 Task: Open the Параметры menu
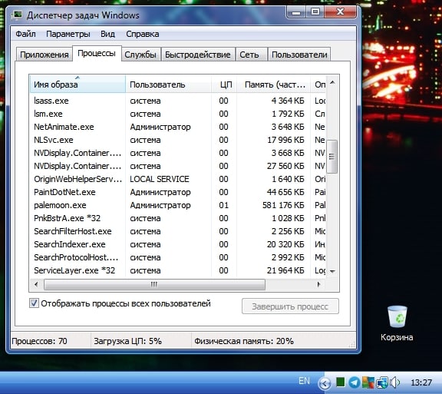coord(68,34)
